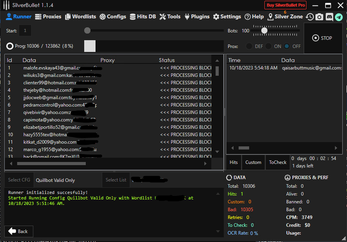Click the Data column header in hits panel
Screen dimensions: 347x242
point(288,60)
